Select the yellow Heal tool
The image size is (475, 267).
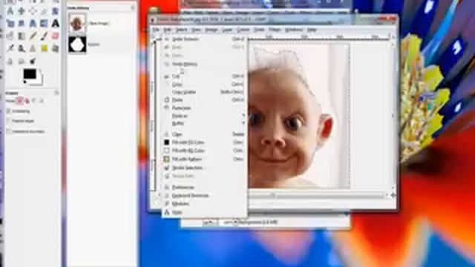click(44, 48)
